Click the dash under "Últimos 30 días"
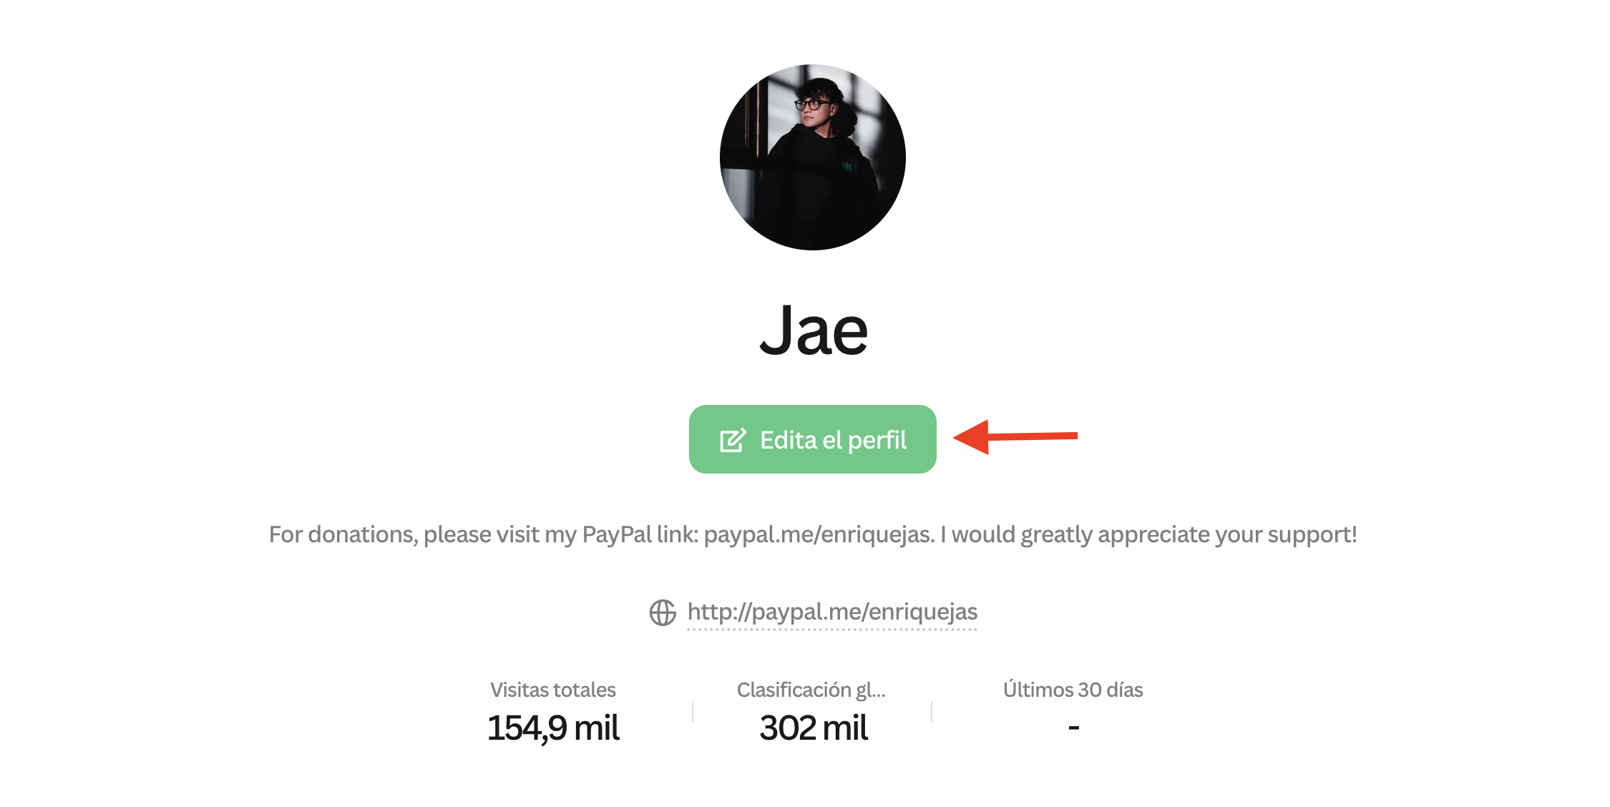The width and height of the screenshot is (1610, 807). (x=1073, y=728)
